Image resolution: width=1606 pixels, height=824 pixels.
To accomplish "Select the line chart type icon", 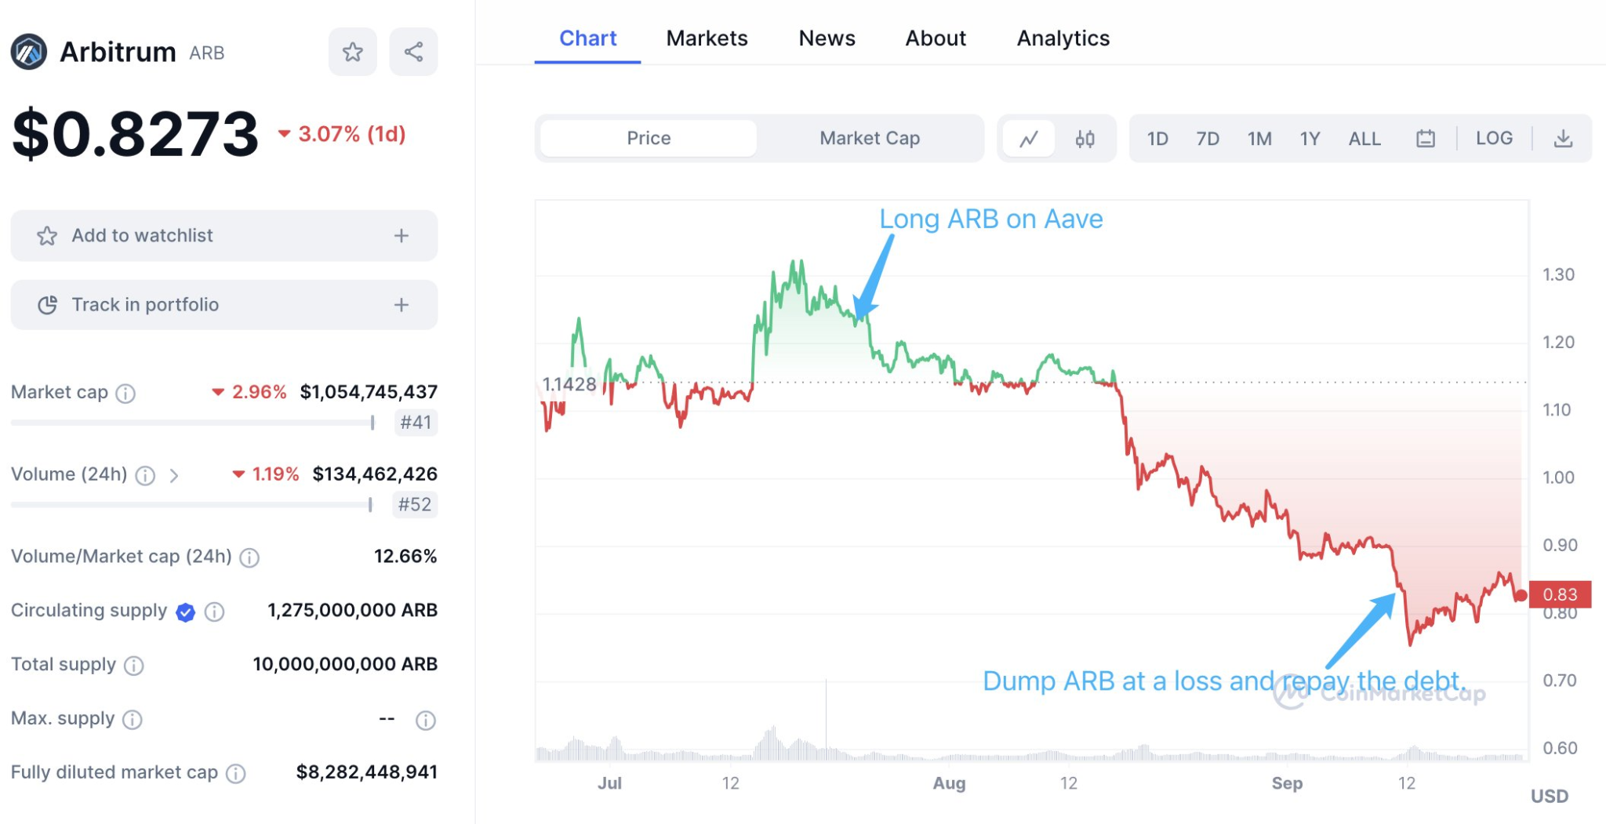I will pos(1028,138).
